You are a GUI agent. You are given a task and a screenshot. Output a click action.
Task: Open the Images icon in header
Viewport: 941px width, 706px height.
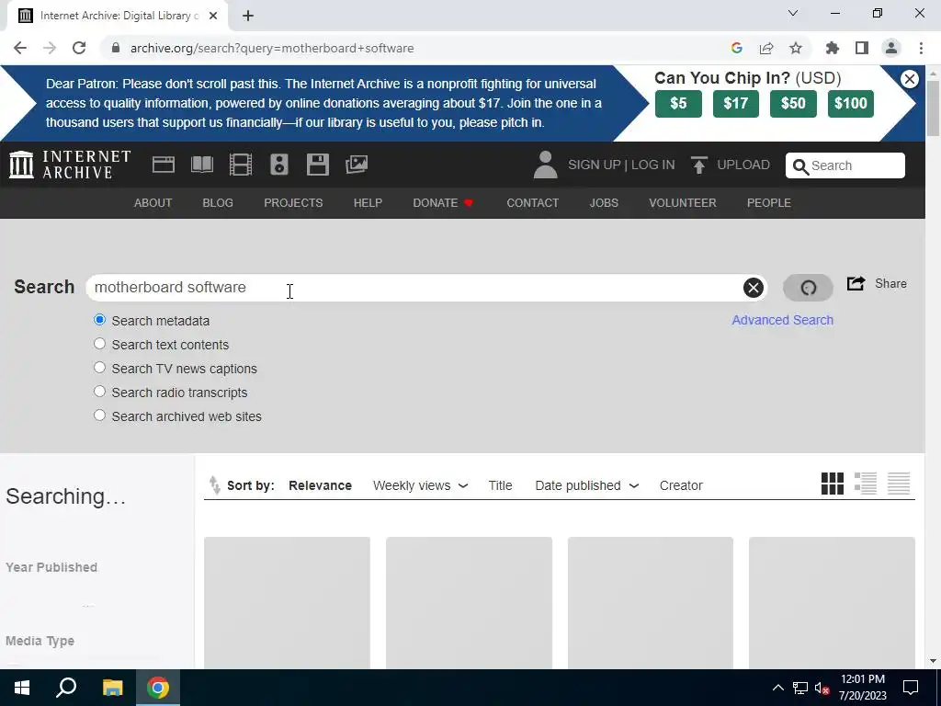(357, 165)
